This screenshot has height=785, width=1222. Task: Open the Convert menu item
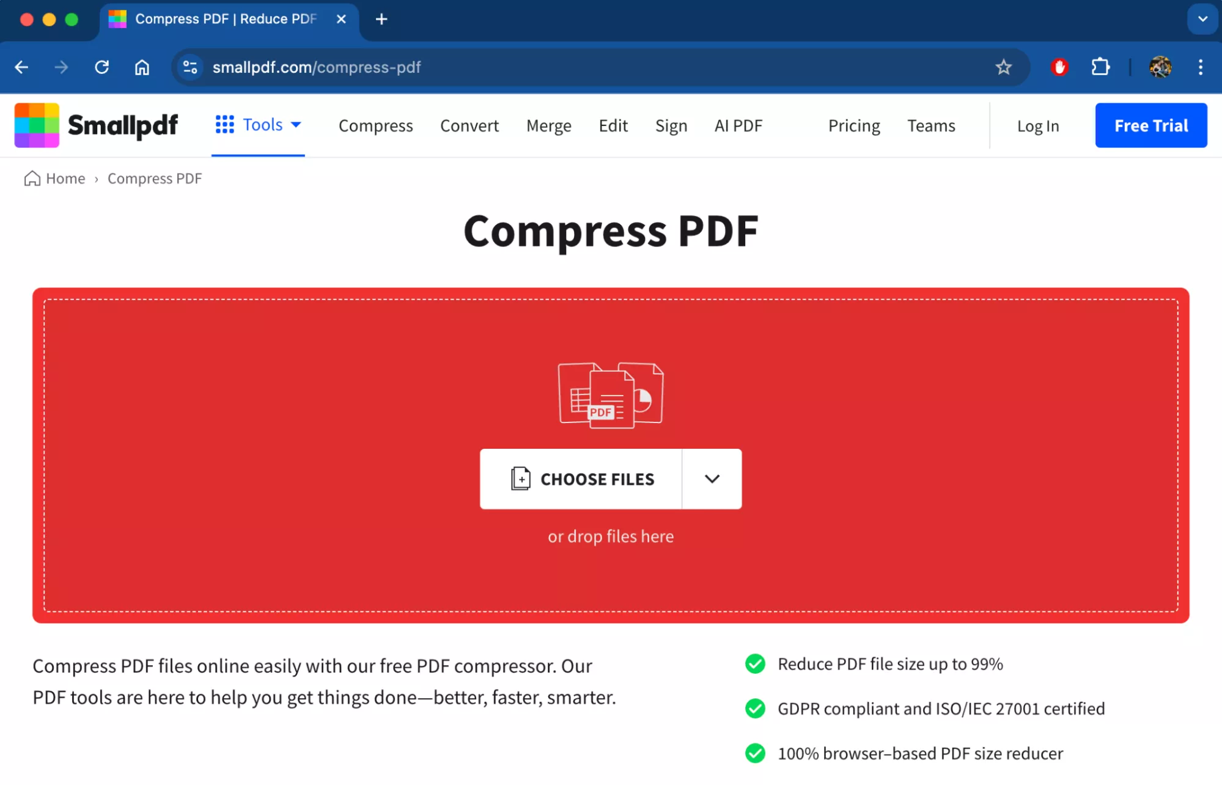coord(469,126)
